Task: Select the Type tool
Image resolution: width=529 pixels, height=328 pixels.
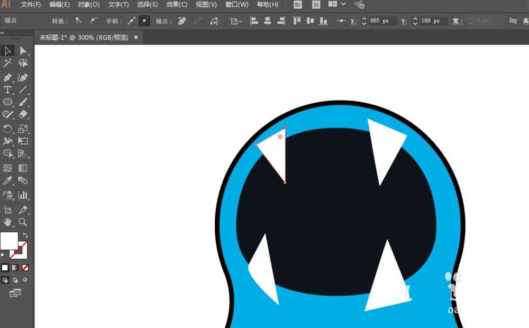Action: [x=7, y=90]
